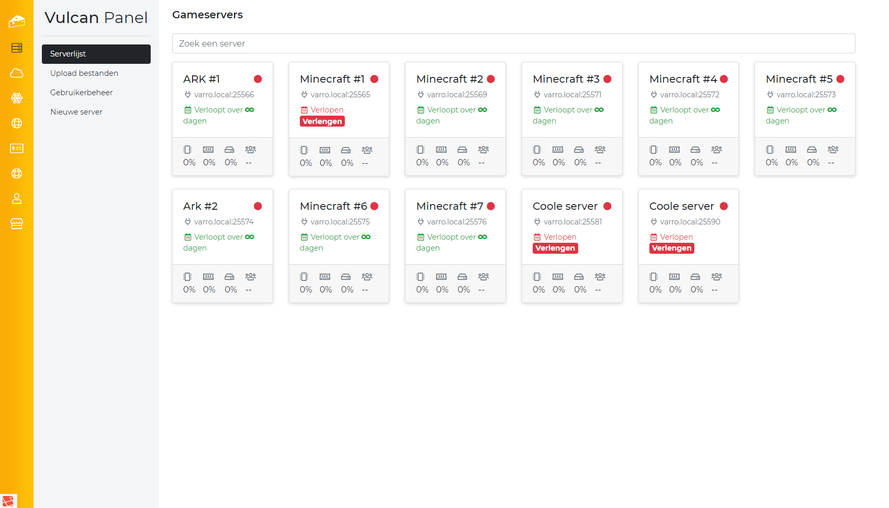The image size is (889, 508).
Task: Go to Gebruikerbeheer page
Action: tap(82, 93)
